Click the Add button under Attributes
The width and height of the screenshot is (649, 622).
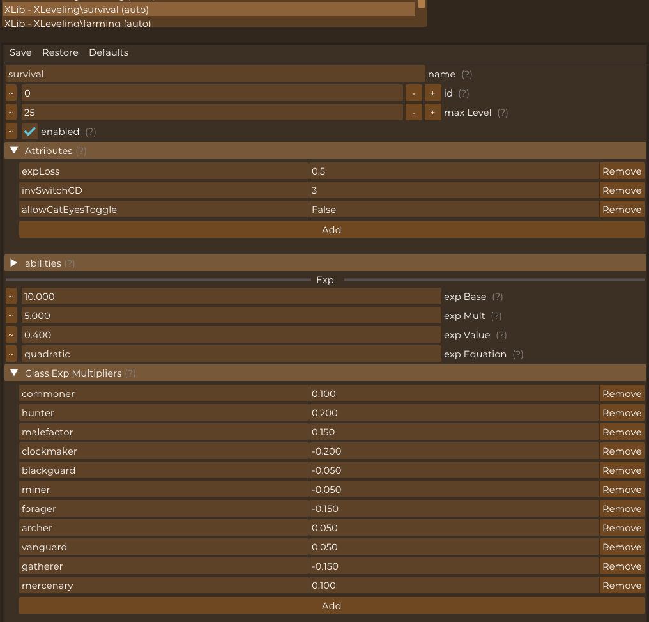(x=332, y=229)
